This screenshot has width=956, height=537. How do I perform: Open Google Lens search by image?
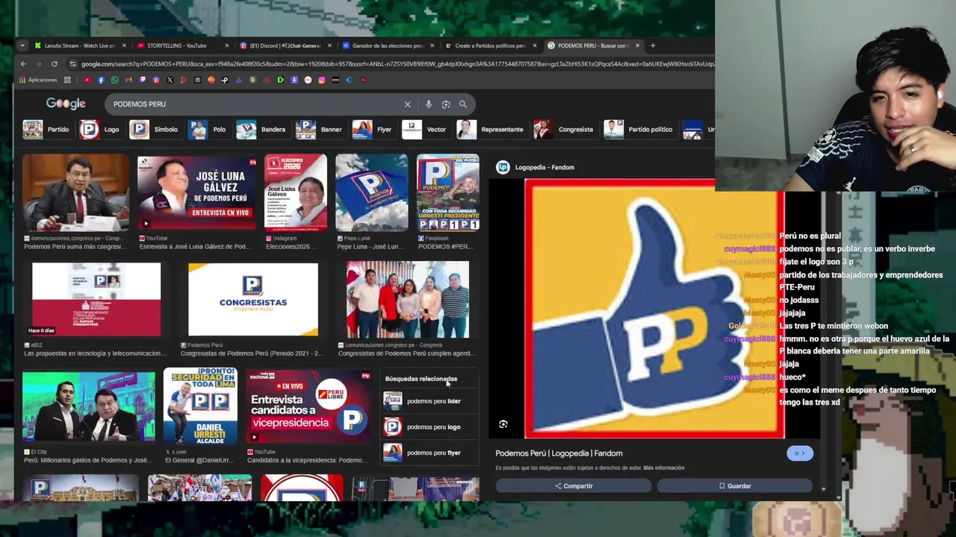[446, 104]
